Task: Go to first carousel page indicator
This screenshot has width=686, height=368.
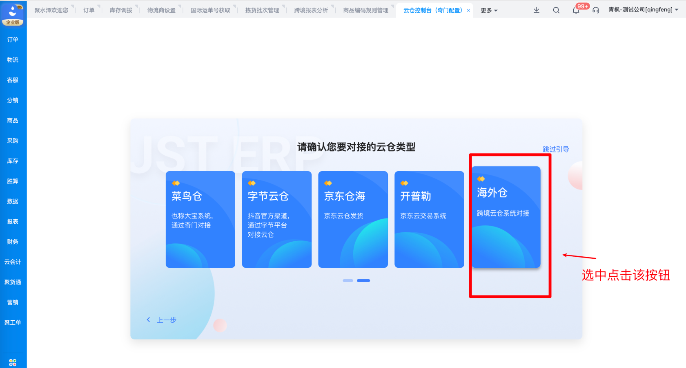Action: click(348, 280)
